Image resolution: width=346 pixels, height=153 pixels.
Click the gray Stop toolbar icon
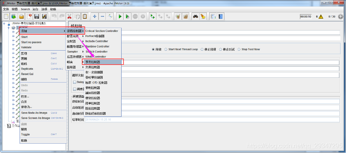coord(135,16)
